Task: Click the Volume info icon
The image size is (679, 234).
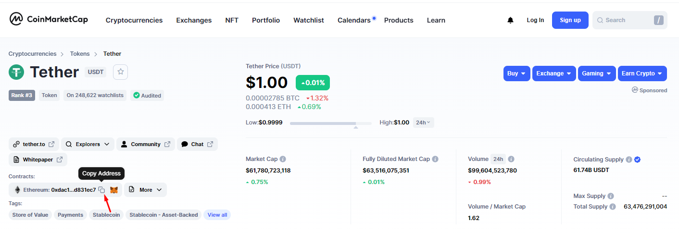Action: [511, 159]
